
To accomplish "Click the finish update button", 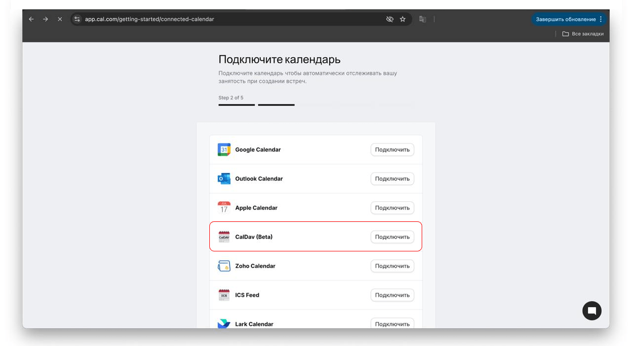I will coord(568,19).
